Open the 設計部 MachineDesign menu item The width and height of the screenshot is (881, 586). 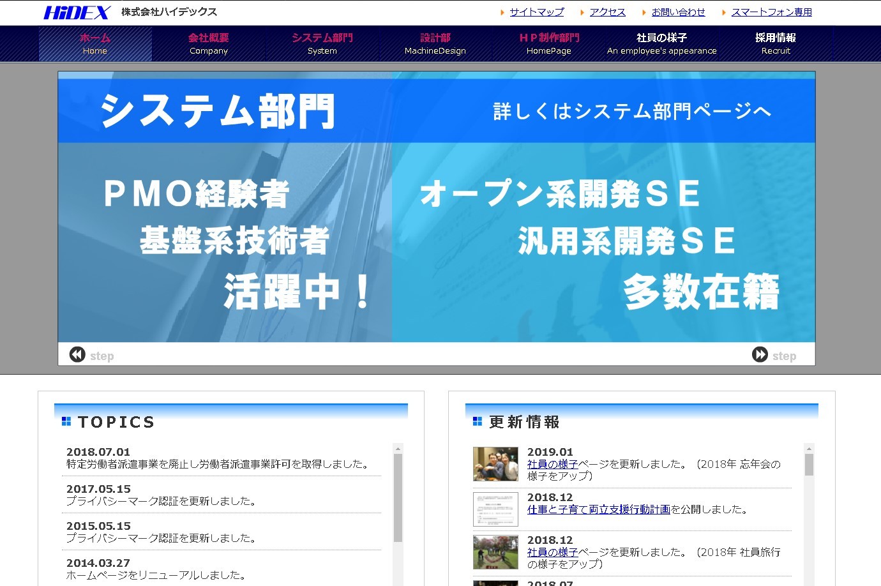[435, 43]
